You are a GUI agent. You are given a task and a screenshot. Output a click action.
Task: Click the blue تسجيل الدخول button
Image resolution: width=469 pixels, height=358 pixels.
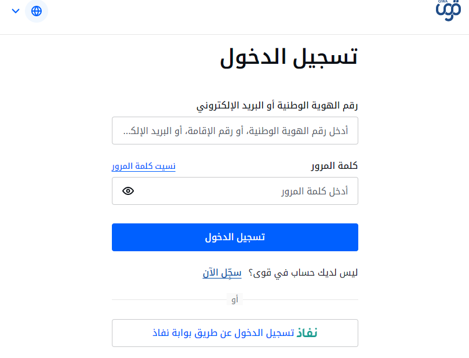(235, 237)
